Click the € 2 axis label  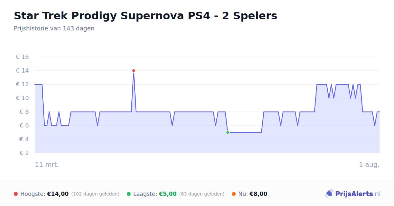(x=22, y=153)
